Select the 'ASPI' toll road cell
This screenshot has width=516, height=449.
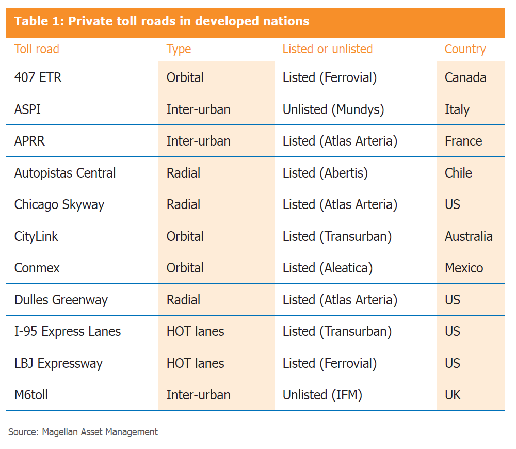click(27, 109)
